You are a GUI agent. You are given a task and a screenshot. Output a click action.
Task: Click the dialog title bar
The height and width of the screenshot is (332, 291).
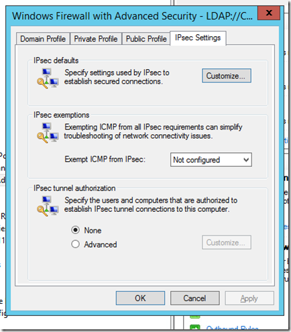point(132,16)
